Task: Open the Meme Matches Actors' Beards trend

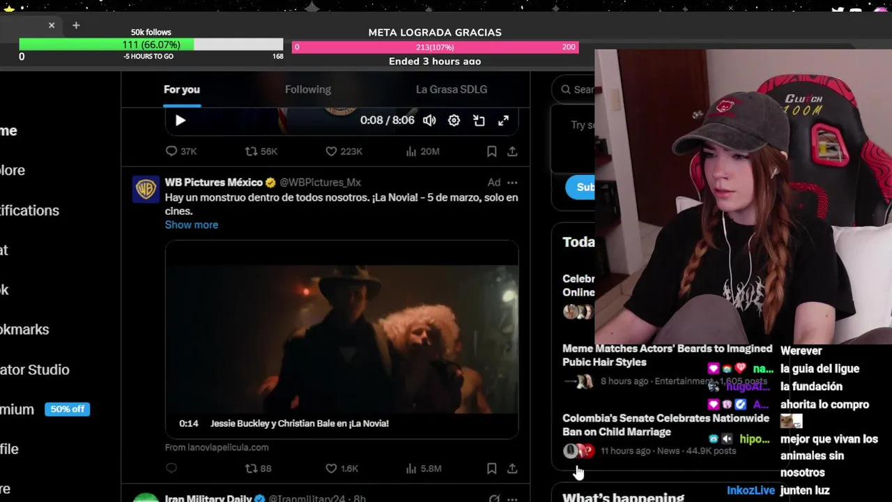Action: click(667, 355)
